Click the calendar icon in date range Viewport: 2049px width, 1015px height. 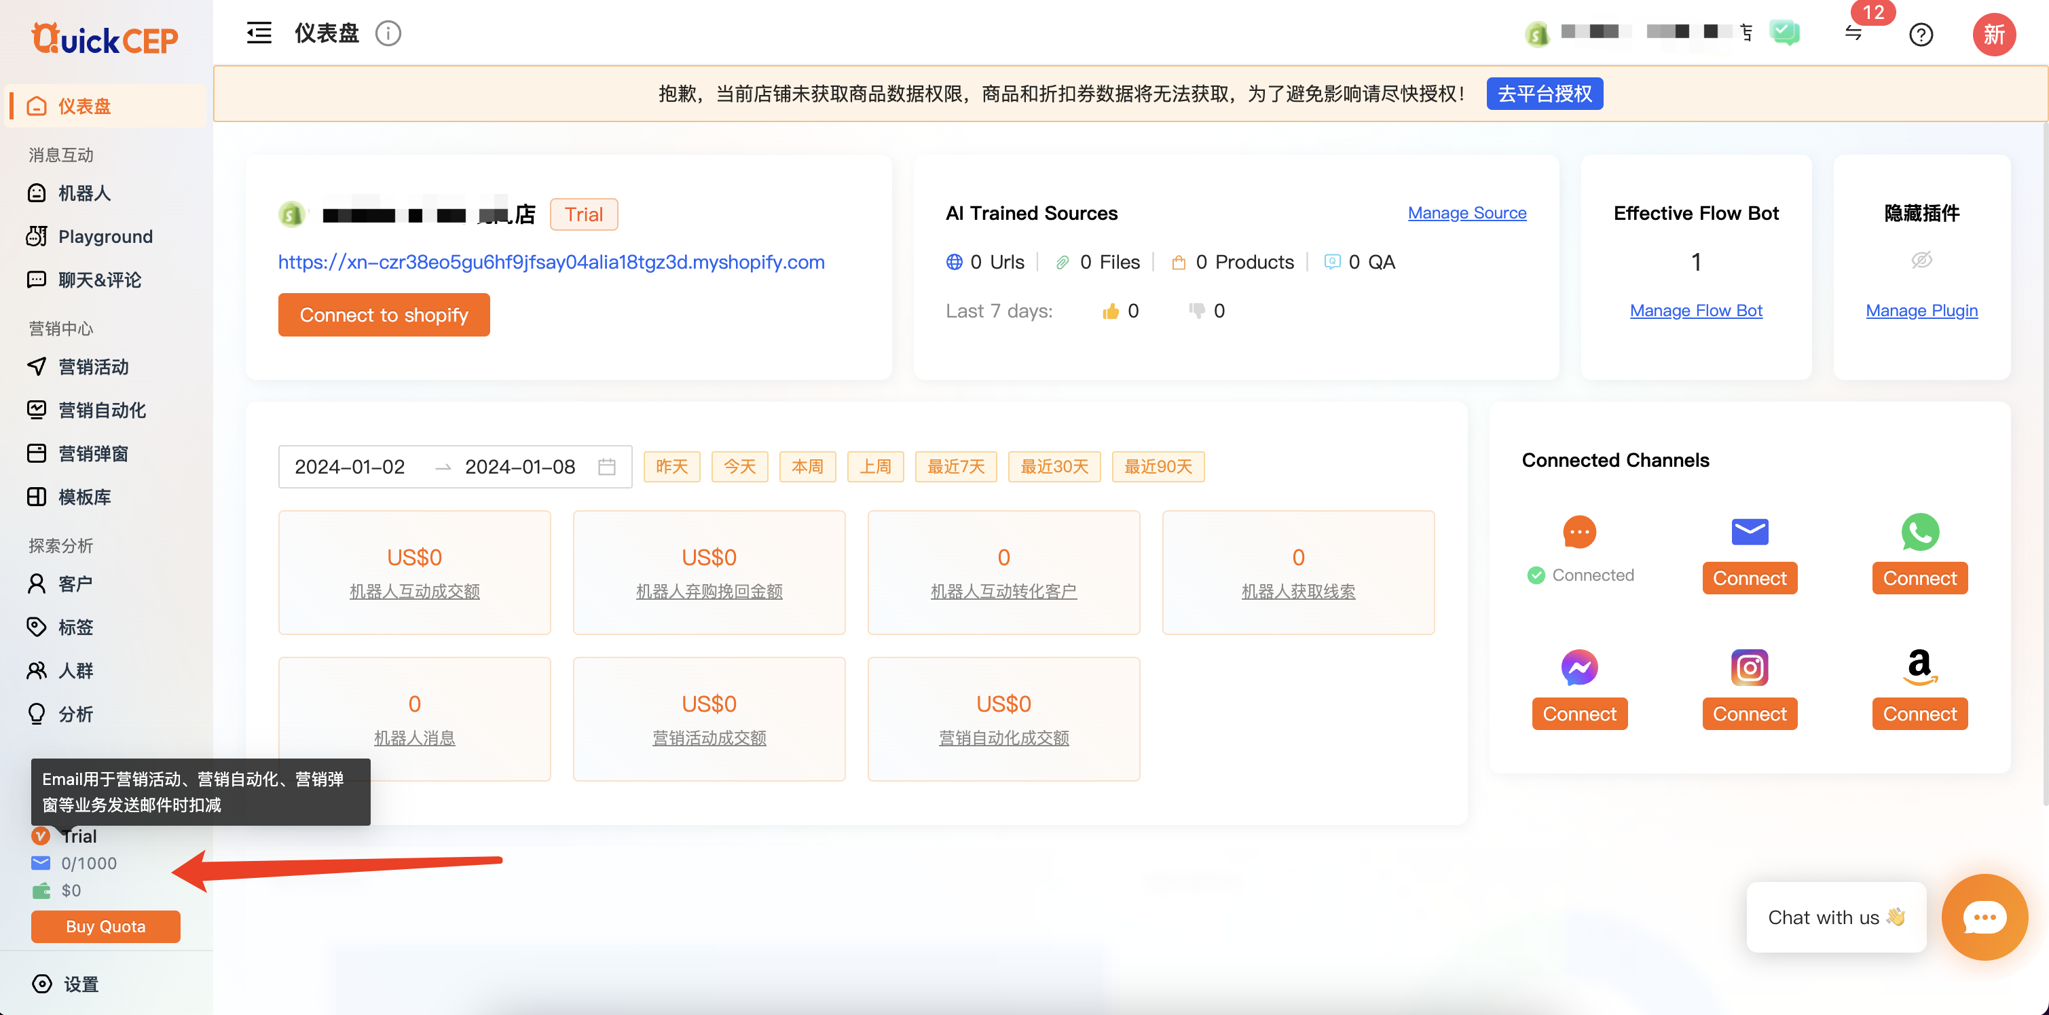coord(607,467)
